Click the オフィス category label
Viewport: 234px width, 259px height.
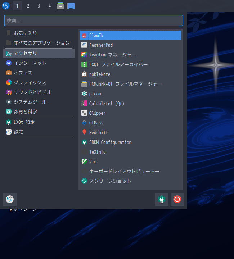23,73
